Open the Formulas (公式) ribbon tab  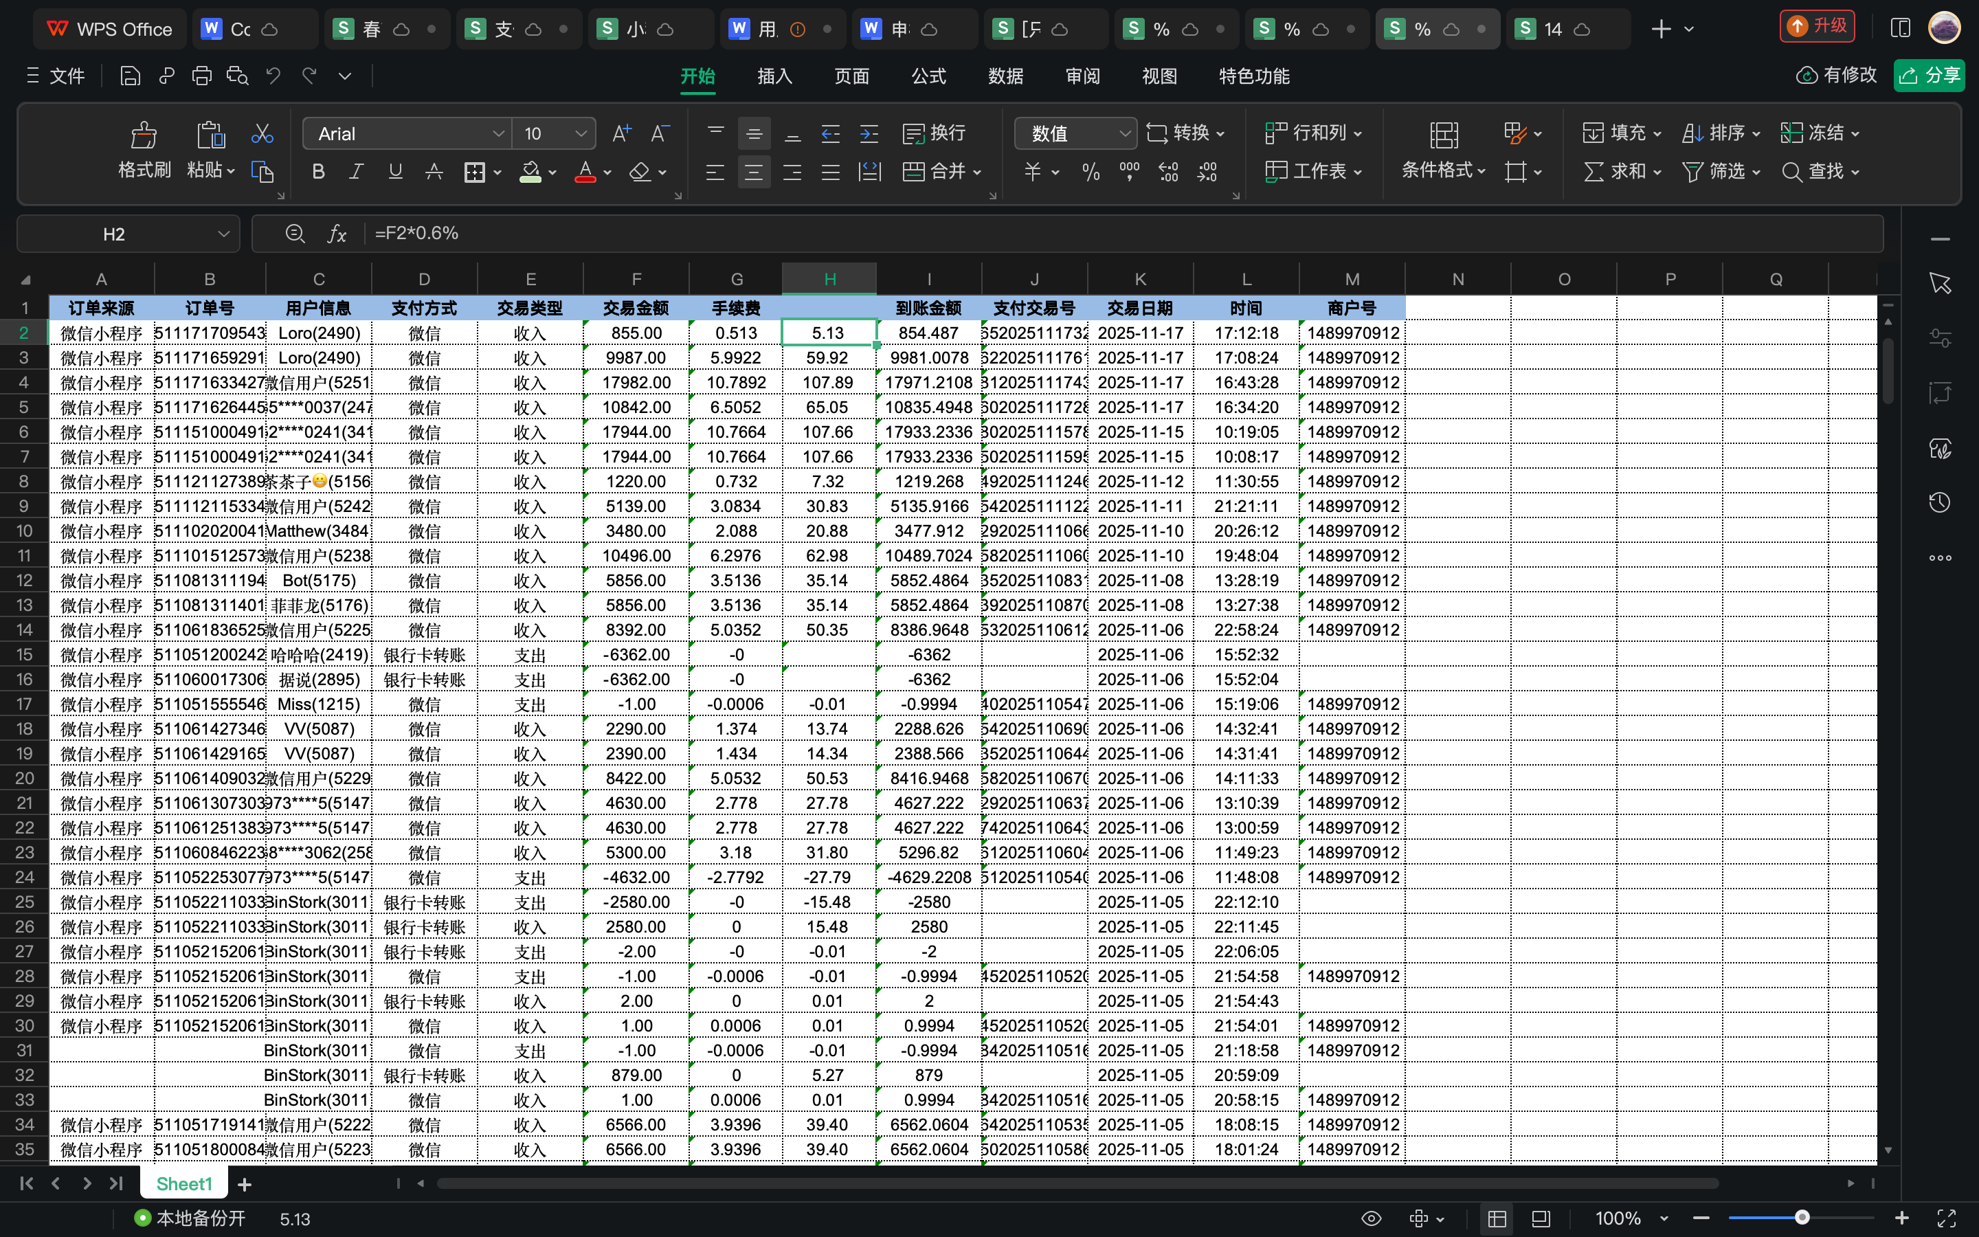928,76
